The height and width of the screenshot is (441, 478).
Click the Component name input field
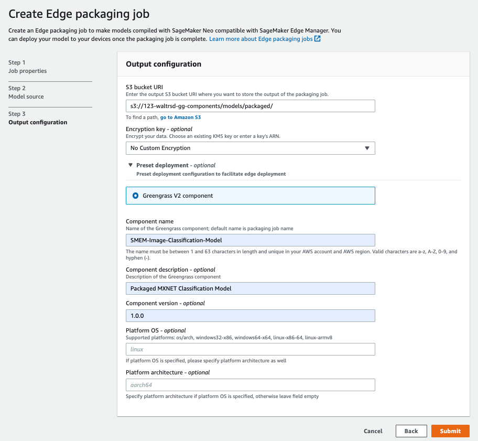pyautogui.click(x=251, y=240)
